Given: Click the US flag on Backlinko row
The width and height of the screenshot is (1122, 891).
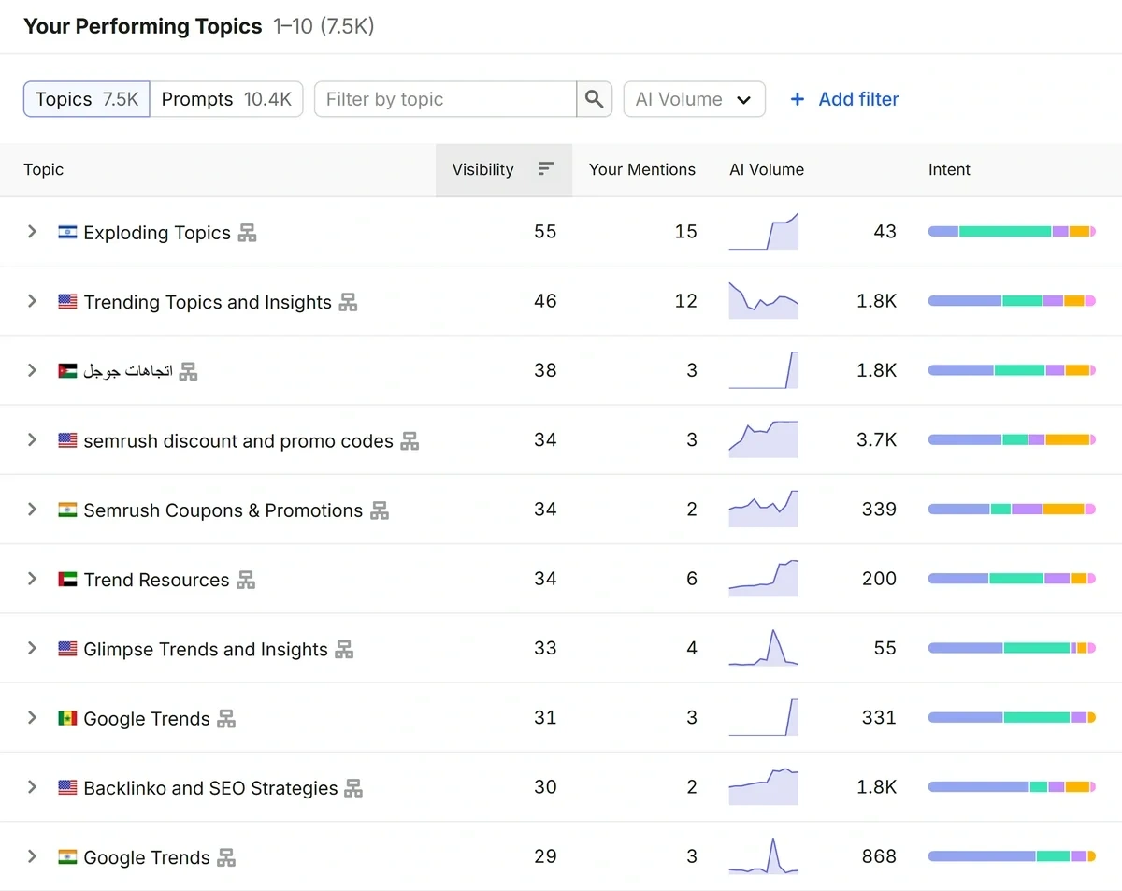Looking at the screenshot, I should (67, 788).
